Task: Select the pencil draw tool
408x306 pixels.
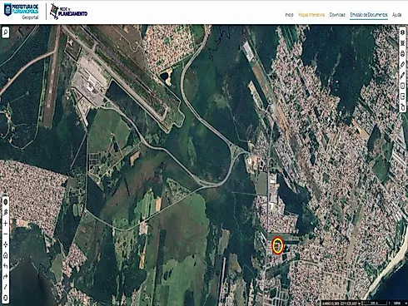Action: (403, 76)
